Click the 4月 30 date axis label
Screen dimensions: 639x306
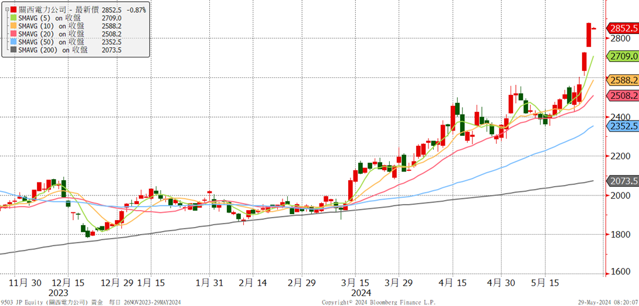click(x=501, y=283)
